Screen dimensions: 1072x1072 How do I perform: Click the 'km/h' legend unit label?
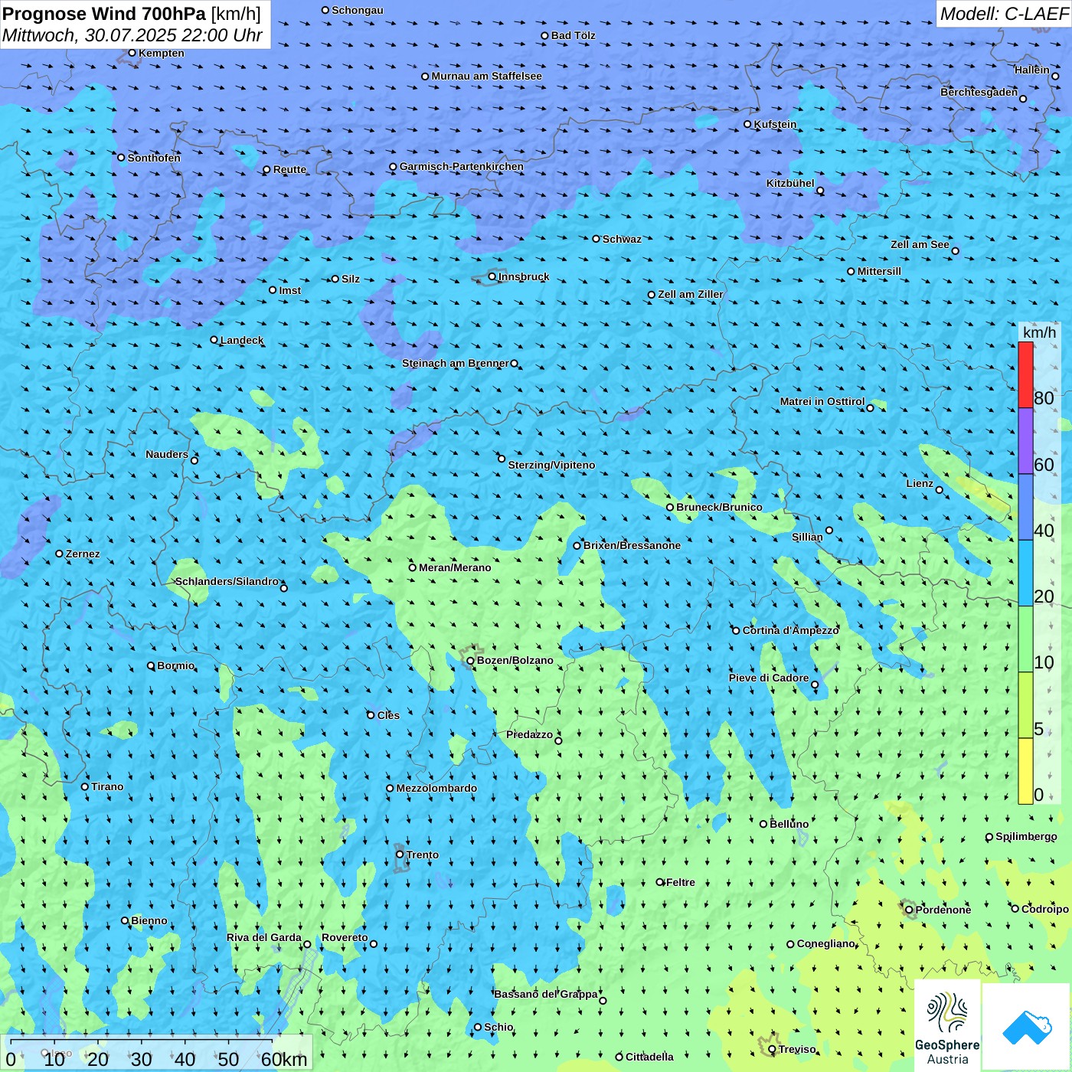click(x=1040, y=332)
